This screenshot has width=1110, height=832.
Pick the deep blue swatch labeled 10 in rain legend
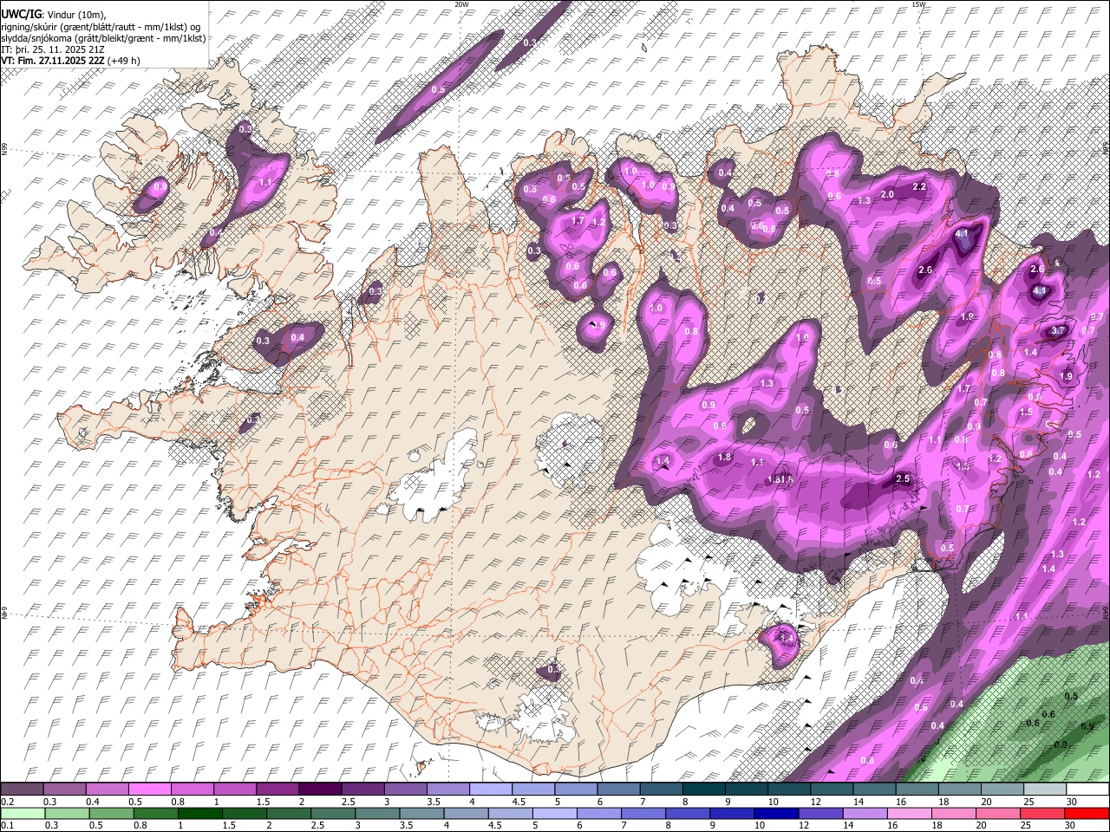(775, 813)
